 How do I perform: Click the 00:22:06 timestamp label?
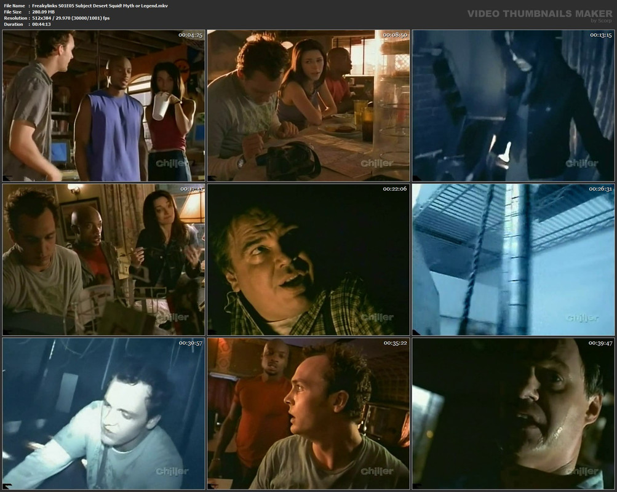395,189
